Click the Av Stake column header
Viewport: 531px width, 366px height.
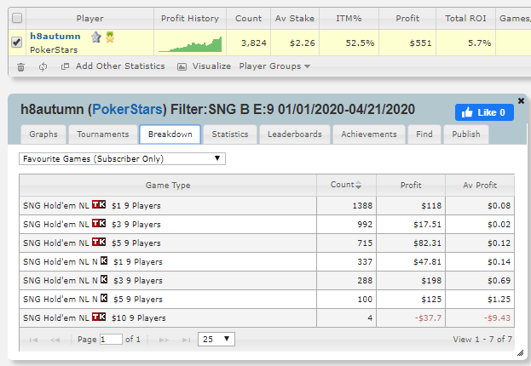point(295,18)
